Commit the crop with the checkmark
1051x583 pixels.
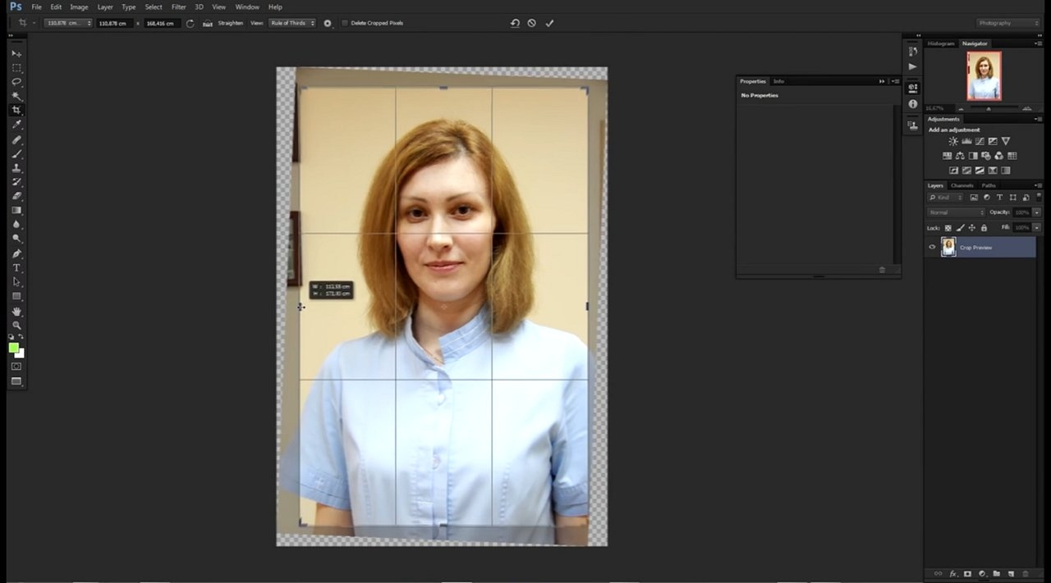549,23
